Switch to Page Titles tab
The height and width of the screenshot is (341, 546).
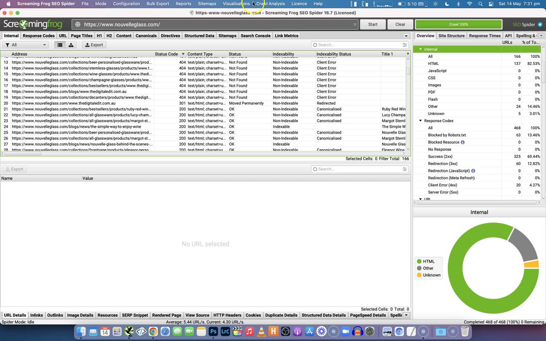coord(82,35)
